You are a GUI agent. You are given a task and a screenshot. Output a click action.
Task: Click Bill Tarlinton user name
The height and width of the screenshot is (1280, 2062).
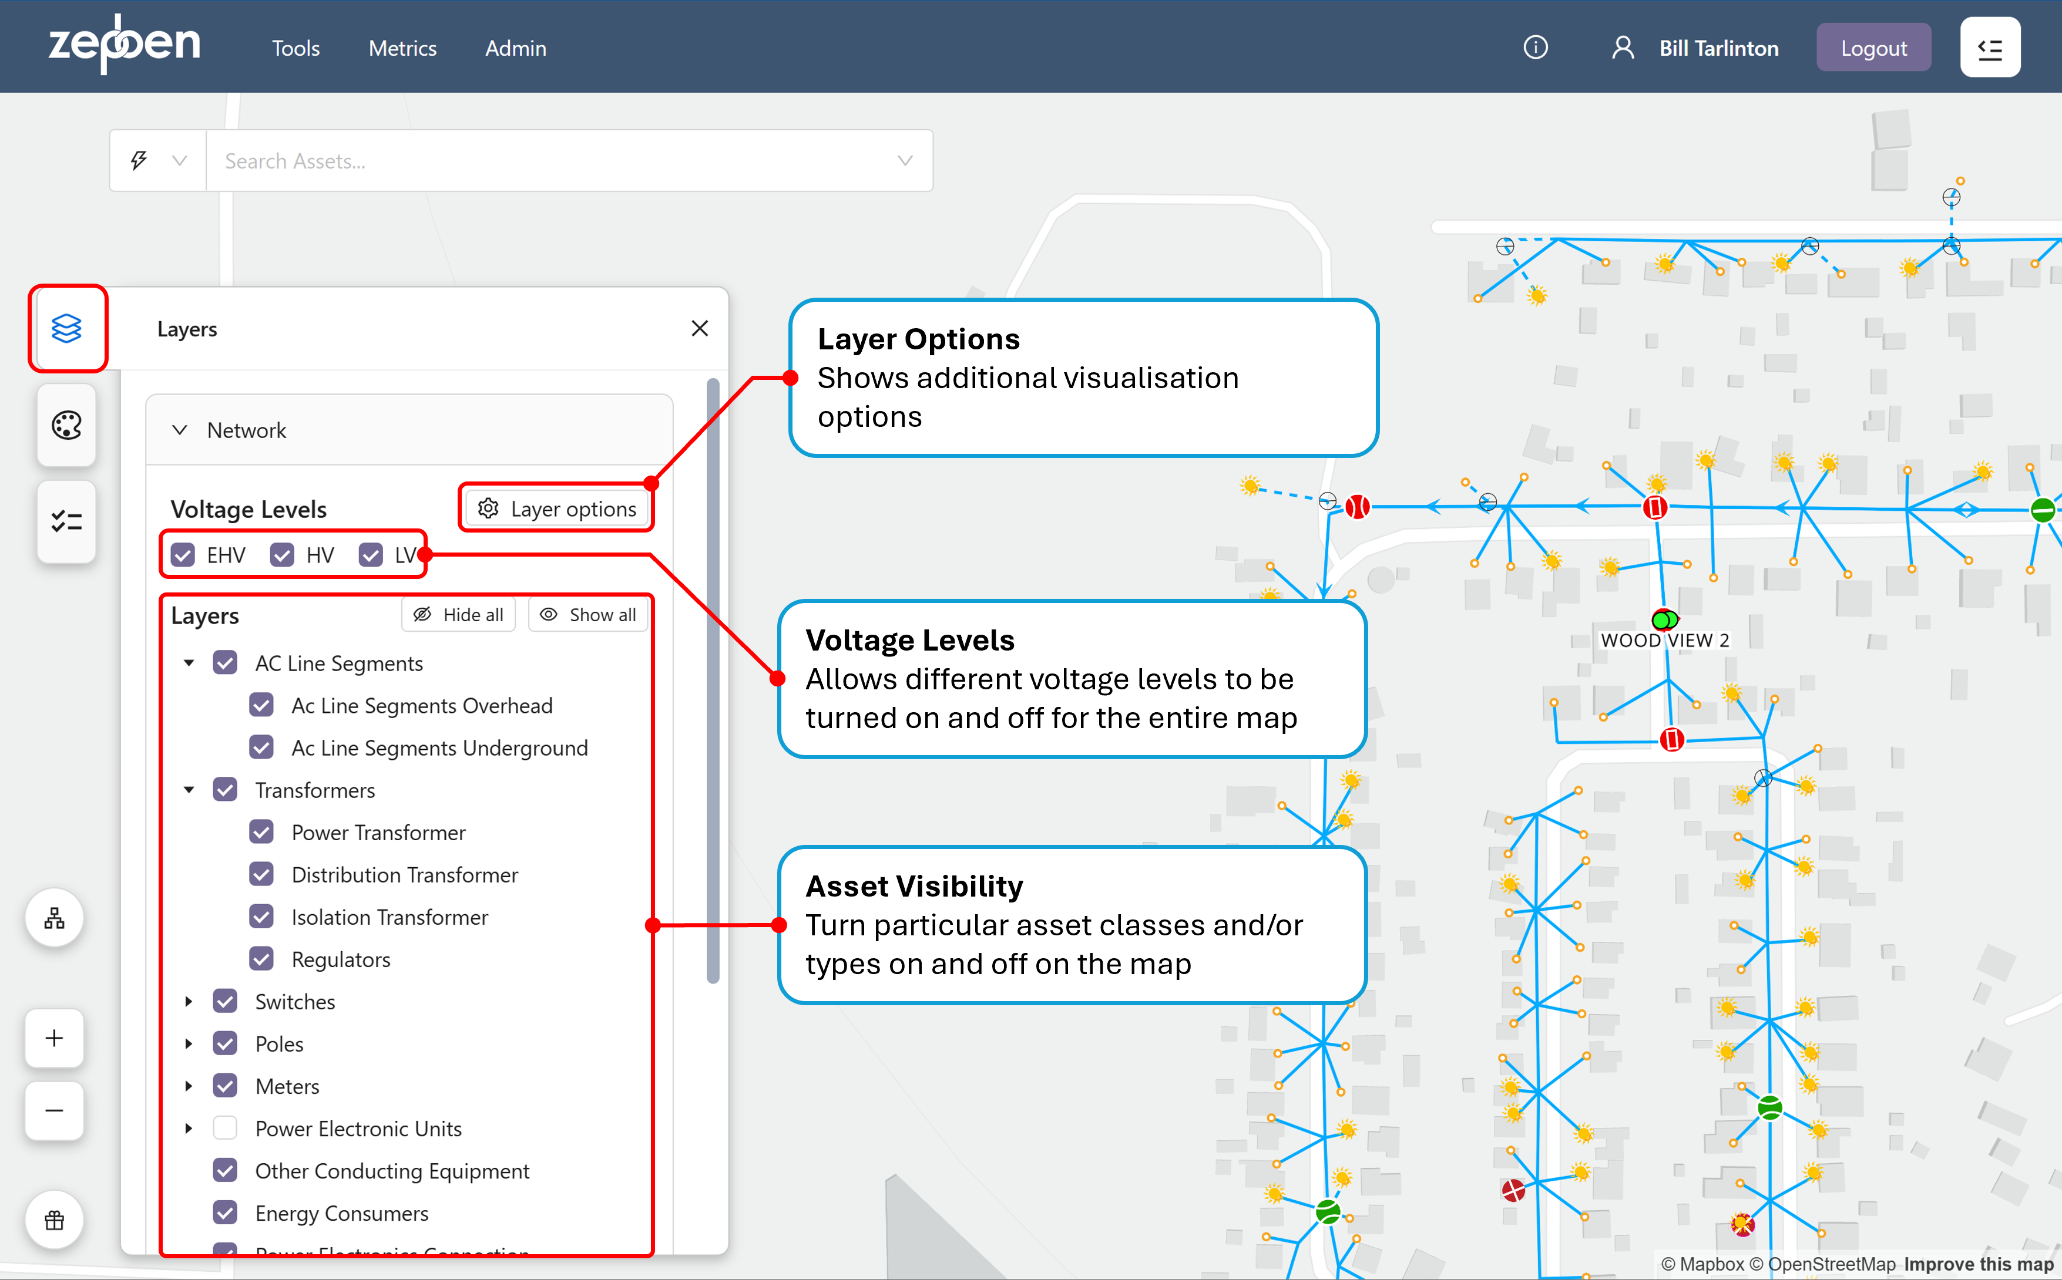point(1718,48)
